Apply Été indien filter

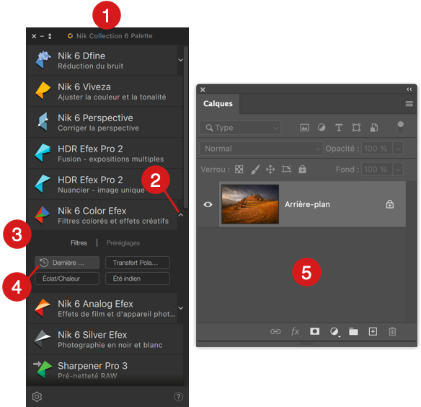pyautogui.click(x=138, y=279)
